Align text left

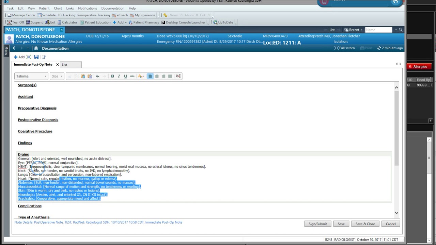tap(150, 76)
